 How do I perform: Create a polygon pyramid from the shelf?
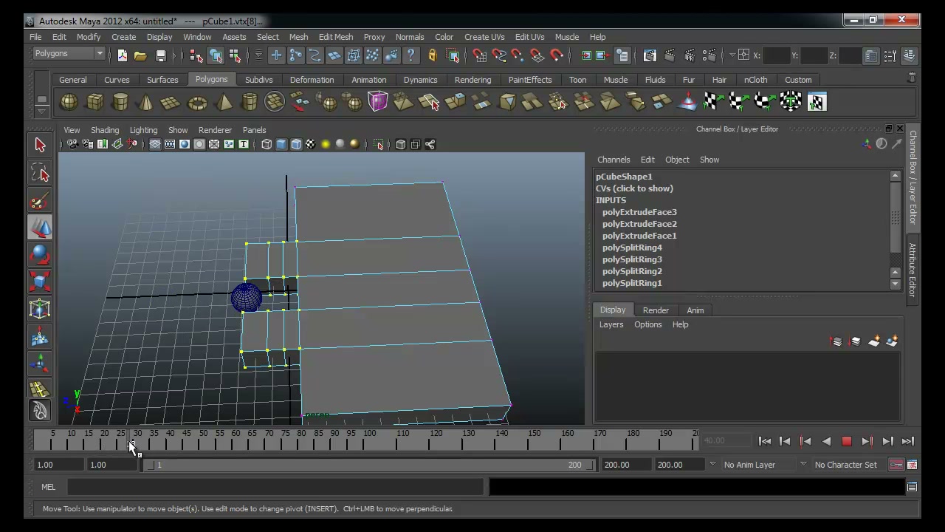click(224, 102)
